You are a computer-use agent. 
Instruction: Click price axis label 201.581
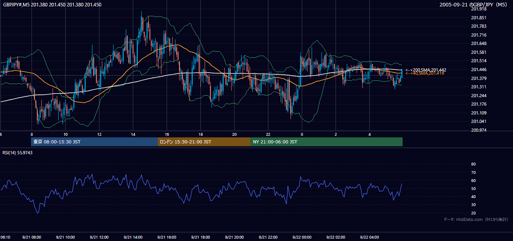click(478, 53)
